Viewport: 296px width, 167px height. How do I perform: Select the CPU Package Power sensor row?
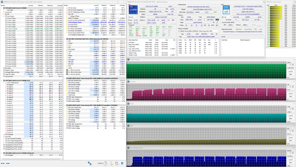76,22
